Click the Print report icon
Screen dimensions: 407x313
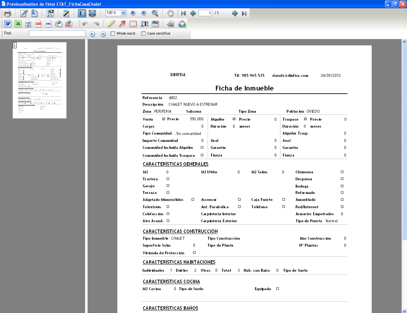8,13
